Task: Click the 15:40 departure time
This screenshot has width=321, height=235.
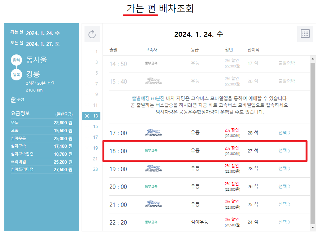Action: (x=118, y=81)
